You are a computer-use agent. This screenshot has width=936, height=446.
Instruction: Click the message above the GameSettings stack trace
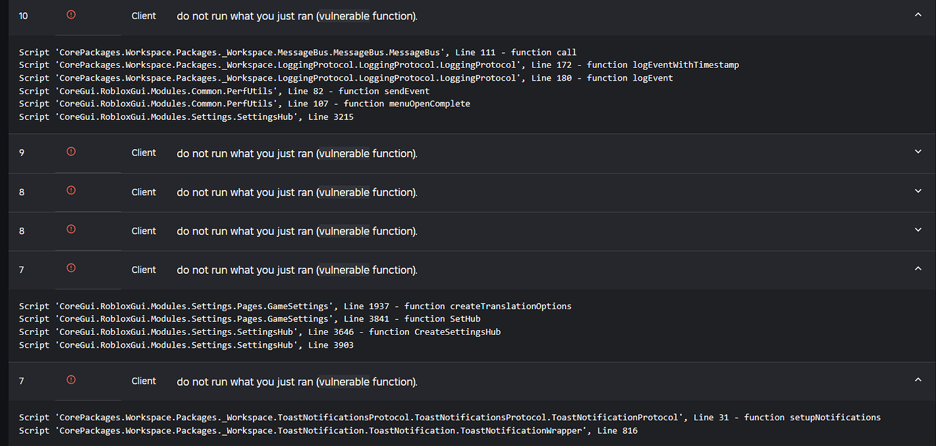click(297, 270)
